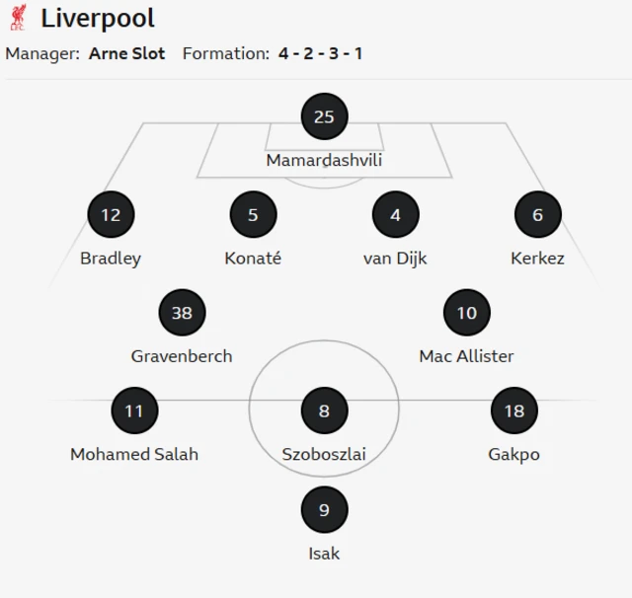Click Gakpo's number 18 badge
Screen dimensions: 632x598
(x=513, y=411)
